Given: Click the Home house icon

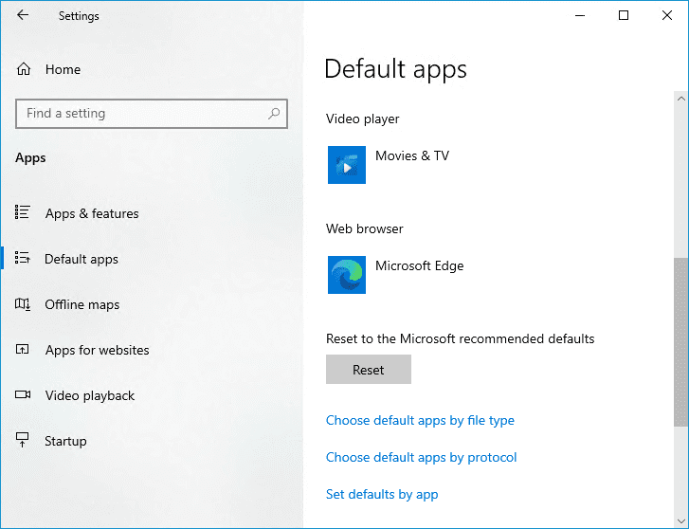Looking at the screenshot, I should pos(24,69).
